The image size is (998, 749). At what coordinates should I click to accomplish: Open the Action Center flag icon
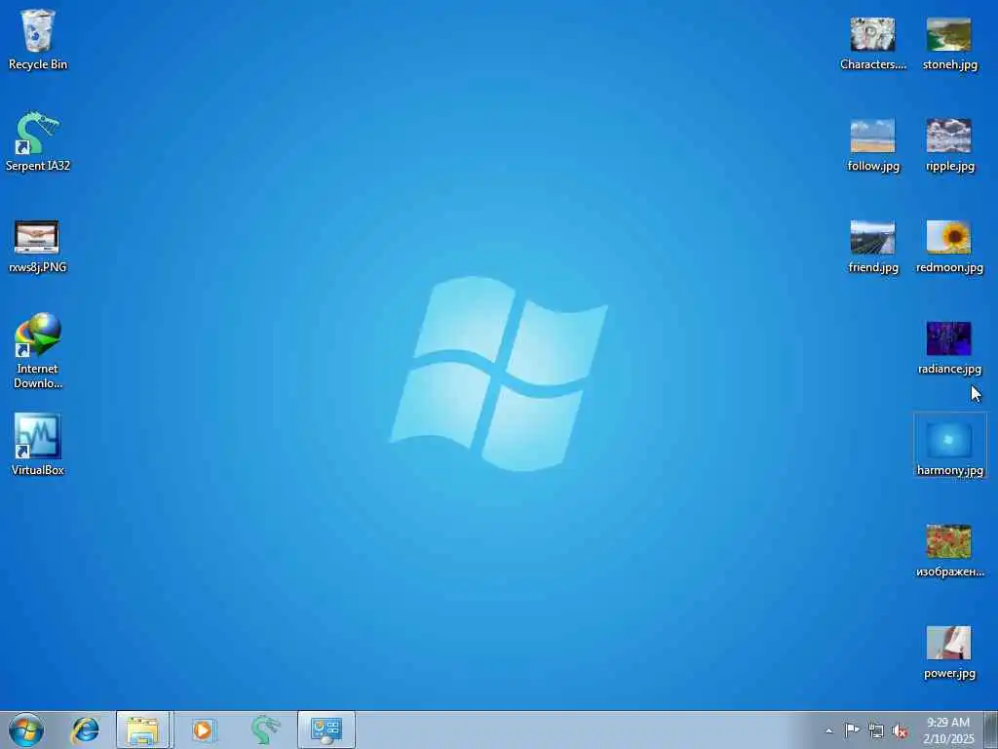(x=852, y=730)
